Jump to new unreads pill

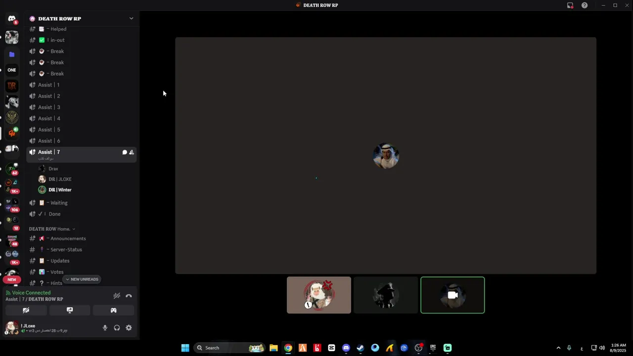[x=82, y=279]
